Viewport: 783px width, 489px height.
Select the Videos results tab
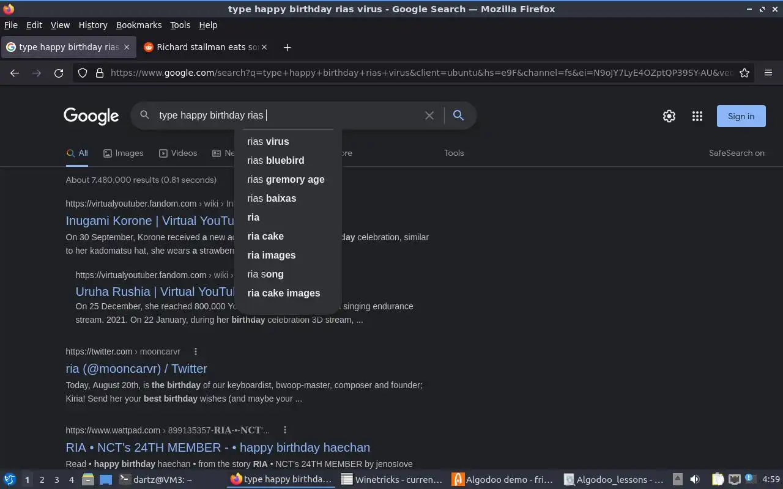coord(178,153)
